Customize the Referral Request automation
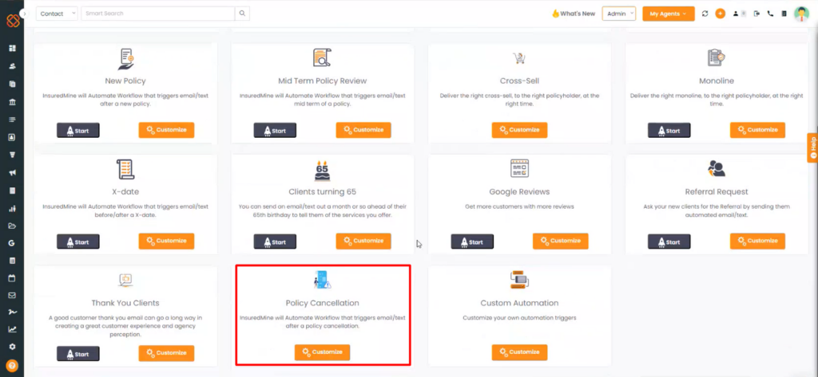Screen dimensions: 818x377 pos(757,241)
